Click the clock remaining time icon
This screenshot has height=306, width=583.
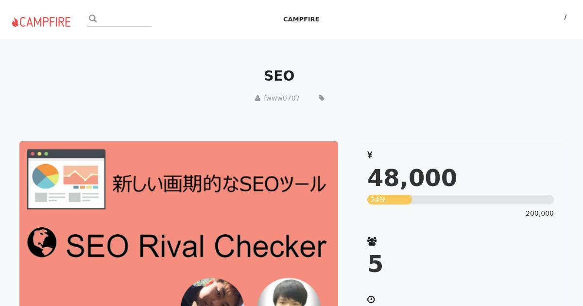(371, 300)
